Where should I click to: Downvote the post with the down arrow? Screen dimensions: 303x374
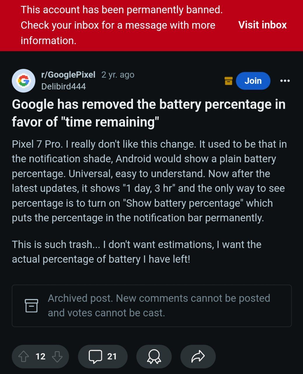57,356
